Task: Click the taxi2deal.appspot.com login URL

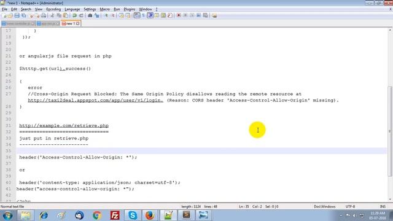Action: coord(96,100)
